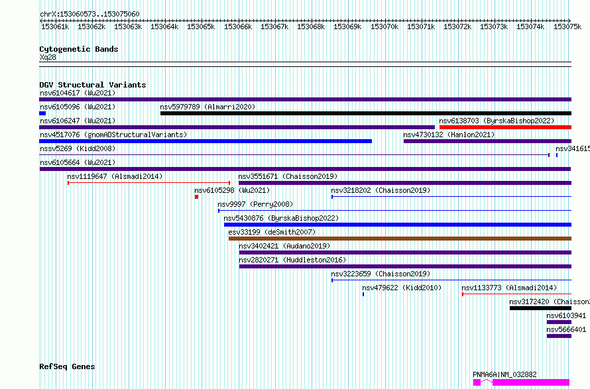Open the nsv6103941 purple variant bar

pyautogui.click(x=559, y=322)
